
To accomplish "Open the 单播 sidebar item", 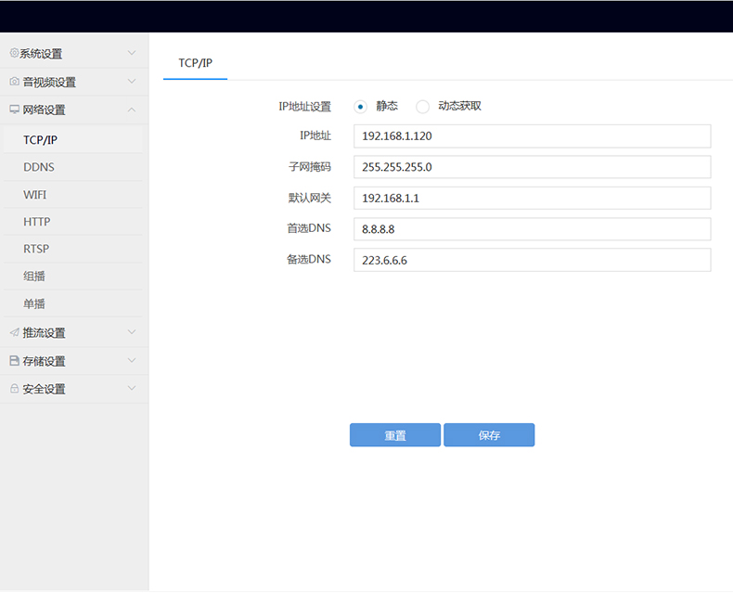I will coord(73,304).
